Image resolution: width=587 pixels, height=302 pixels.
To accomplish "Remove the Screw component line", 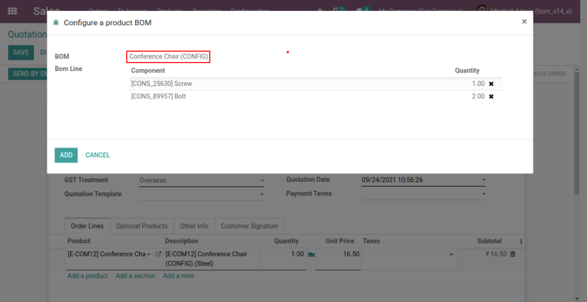I will coord(491,84).
